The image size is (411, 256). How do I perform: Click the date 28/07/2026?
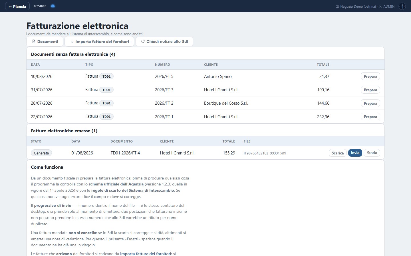42,103
